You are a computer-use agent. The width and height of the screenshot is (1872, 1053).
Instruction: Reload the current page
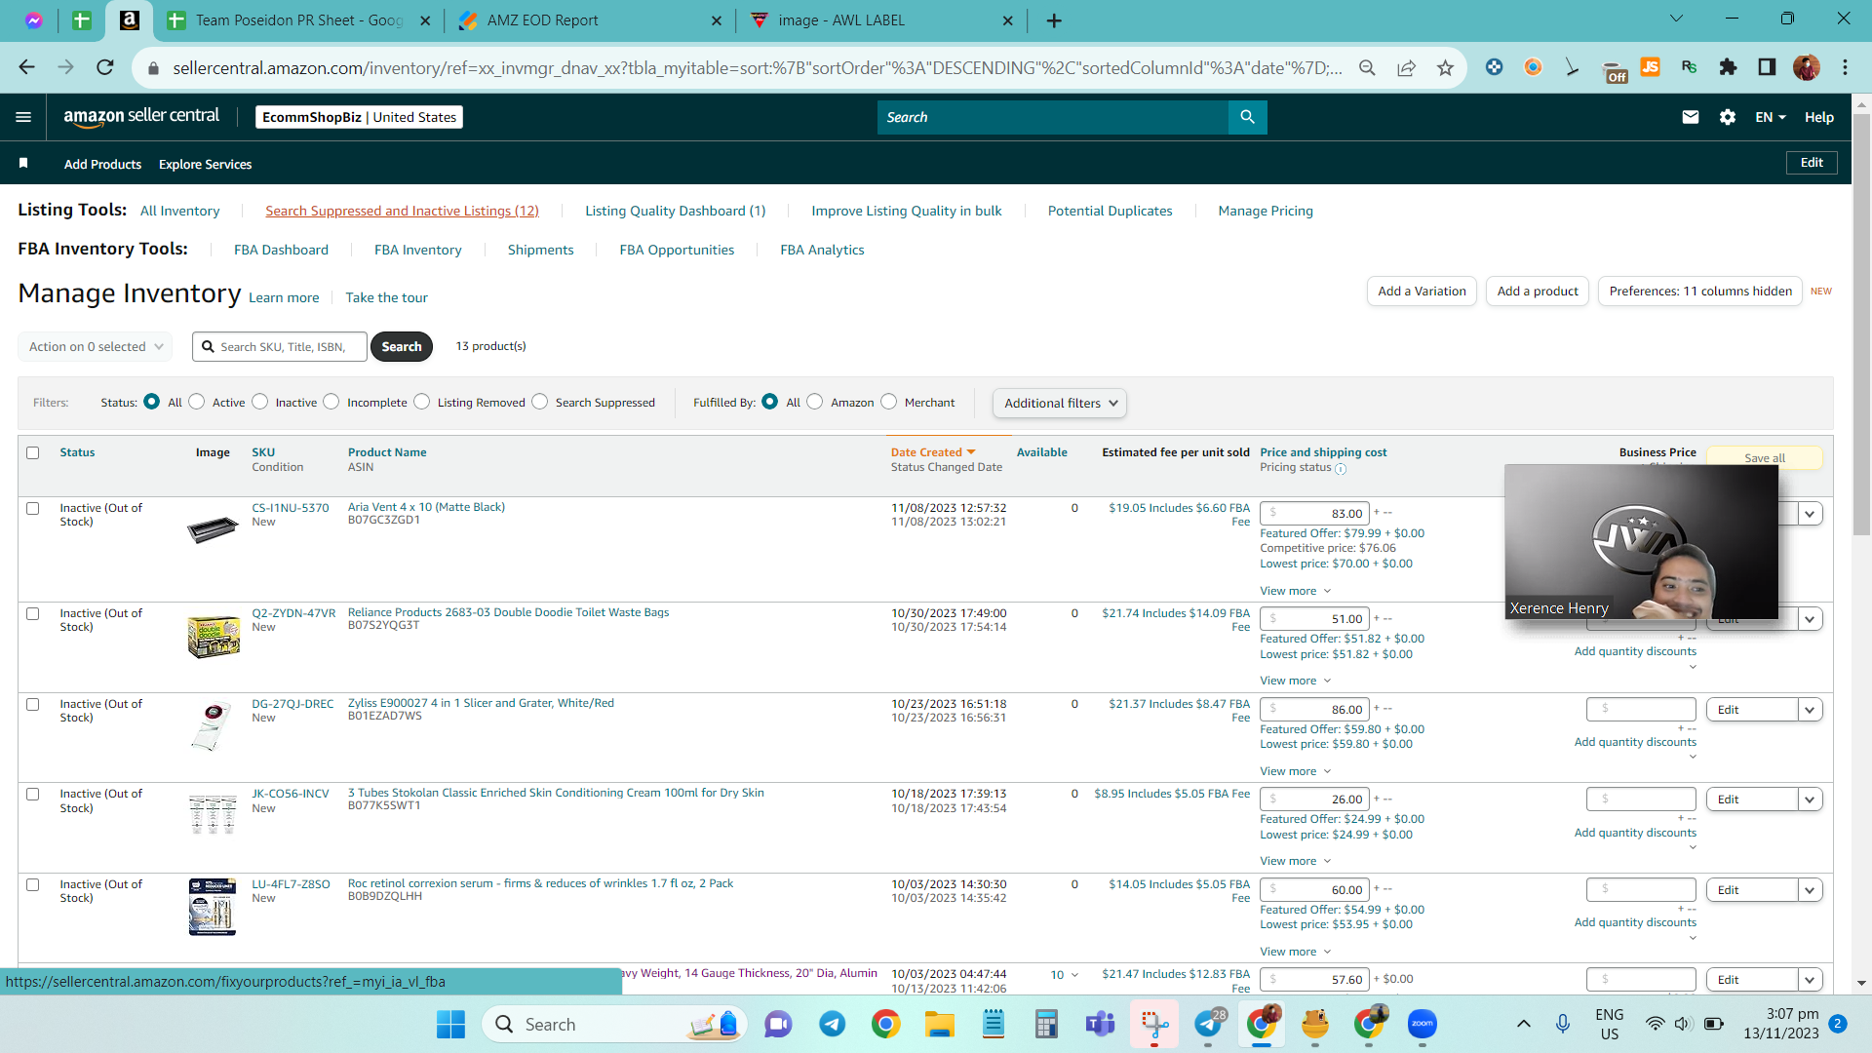tap(105, 67)
